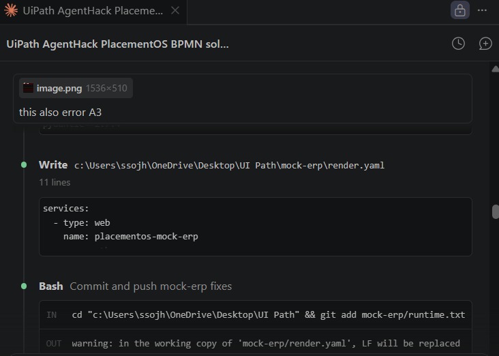Click the '11 lines' text

55,183
